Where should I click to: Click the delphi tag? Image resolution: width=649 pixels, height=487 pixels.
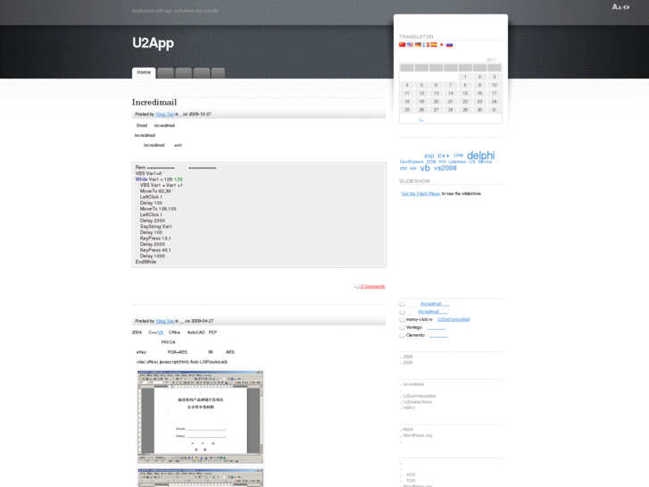point(480,155)
